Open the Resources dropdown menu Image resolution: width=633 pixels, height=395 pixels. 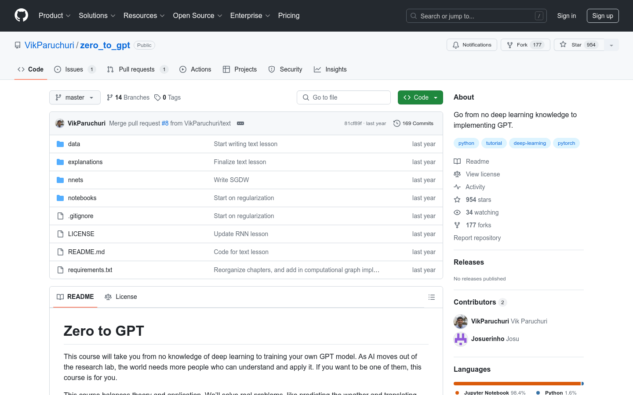144,16
